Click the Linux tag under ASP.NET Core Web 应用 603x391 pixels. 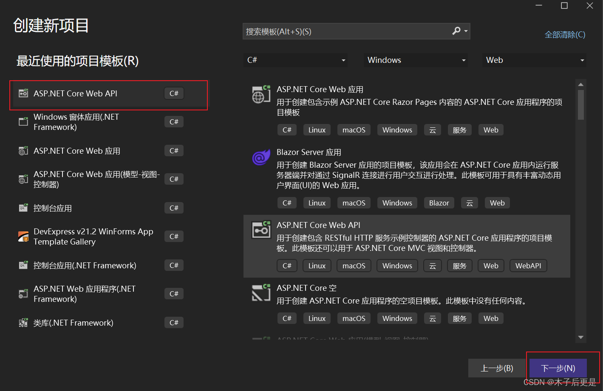pyautogui.click(x=317, y=129)
